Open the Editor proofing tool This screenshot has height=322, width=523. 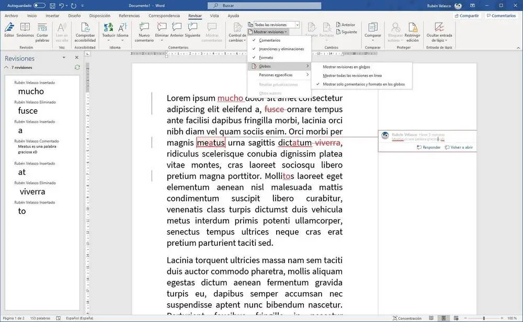pyautogui.click(x=9, y=29)
